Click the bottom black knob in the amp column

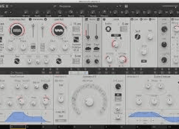pos(164,60)
